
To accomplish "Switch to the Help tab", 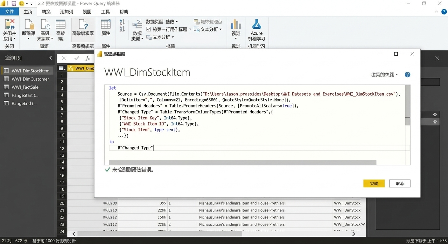I will [x=124, y=12].
